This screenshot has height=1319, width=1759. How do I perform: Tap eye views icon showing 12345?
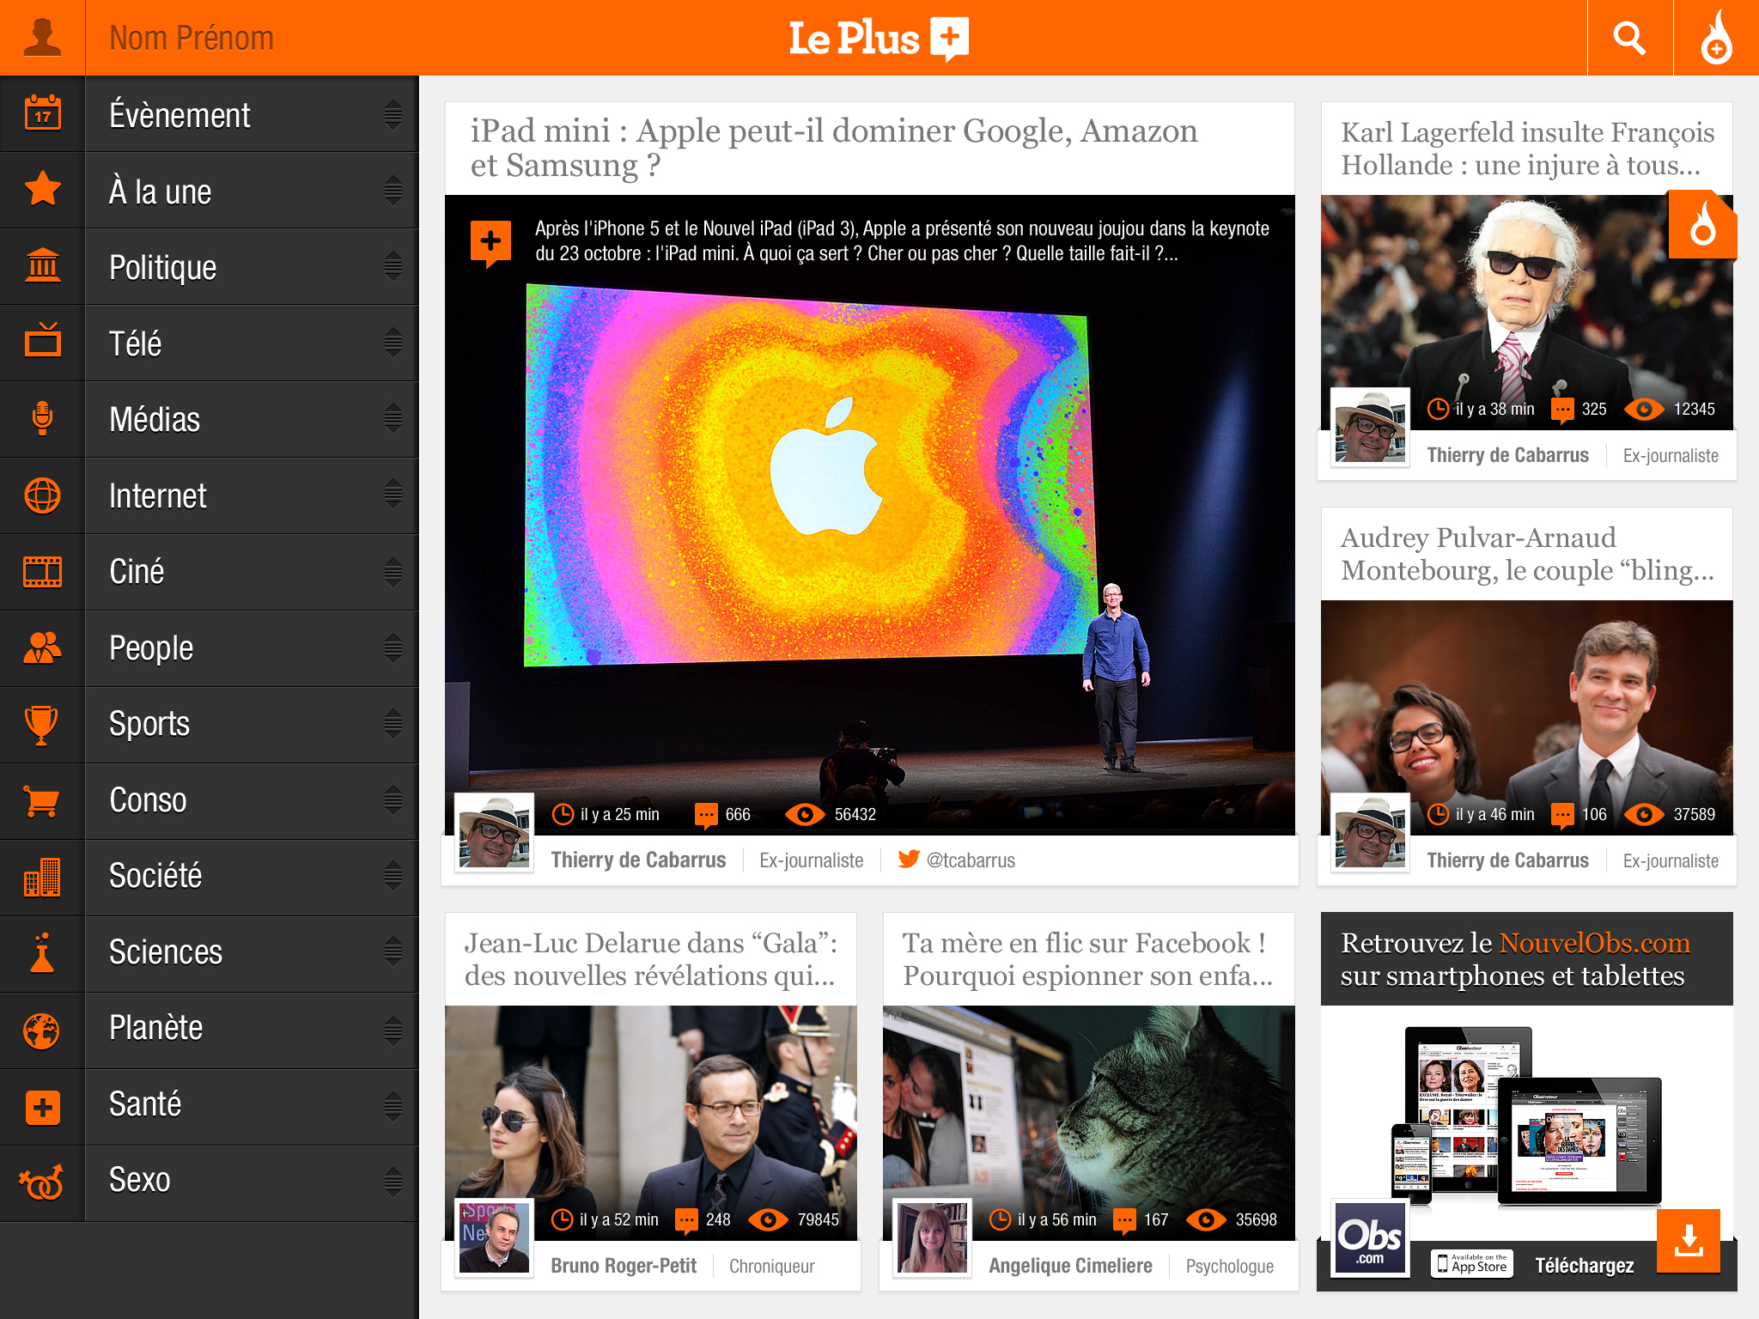point(1644,409)
